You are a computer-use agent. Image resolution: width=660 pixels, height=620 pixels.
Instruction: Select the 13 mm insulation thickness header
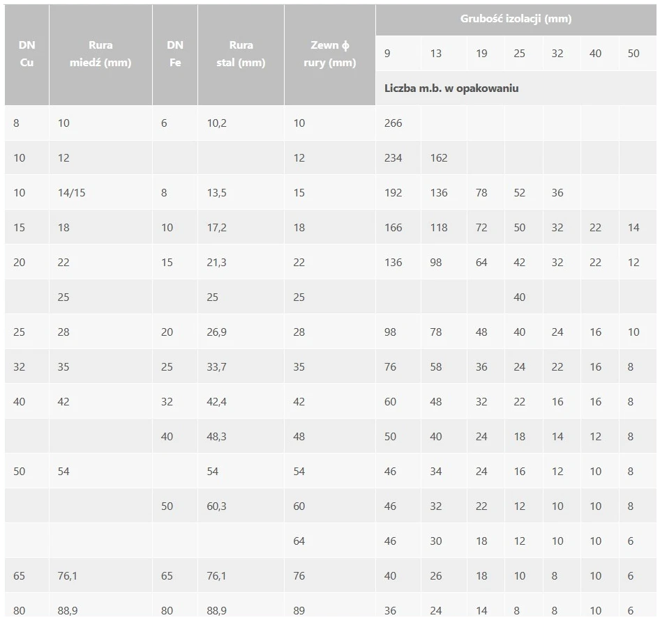pyautogui.click(x=436, y=54)
